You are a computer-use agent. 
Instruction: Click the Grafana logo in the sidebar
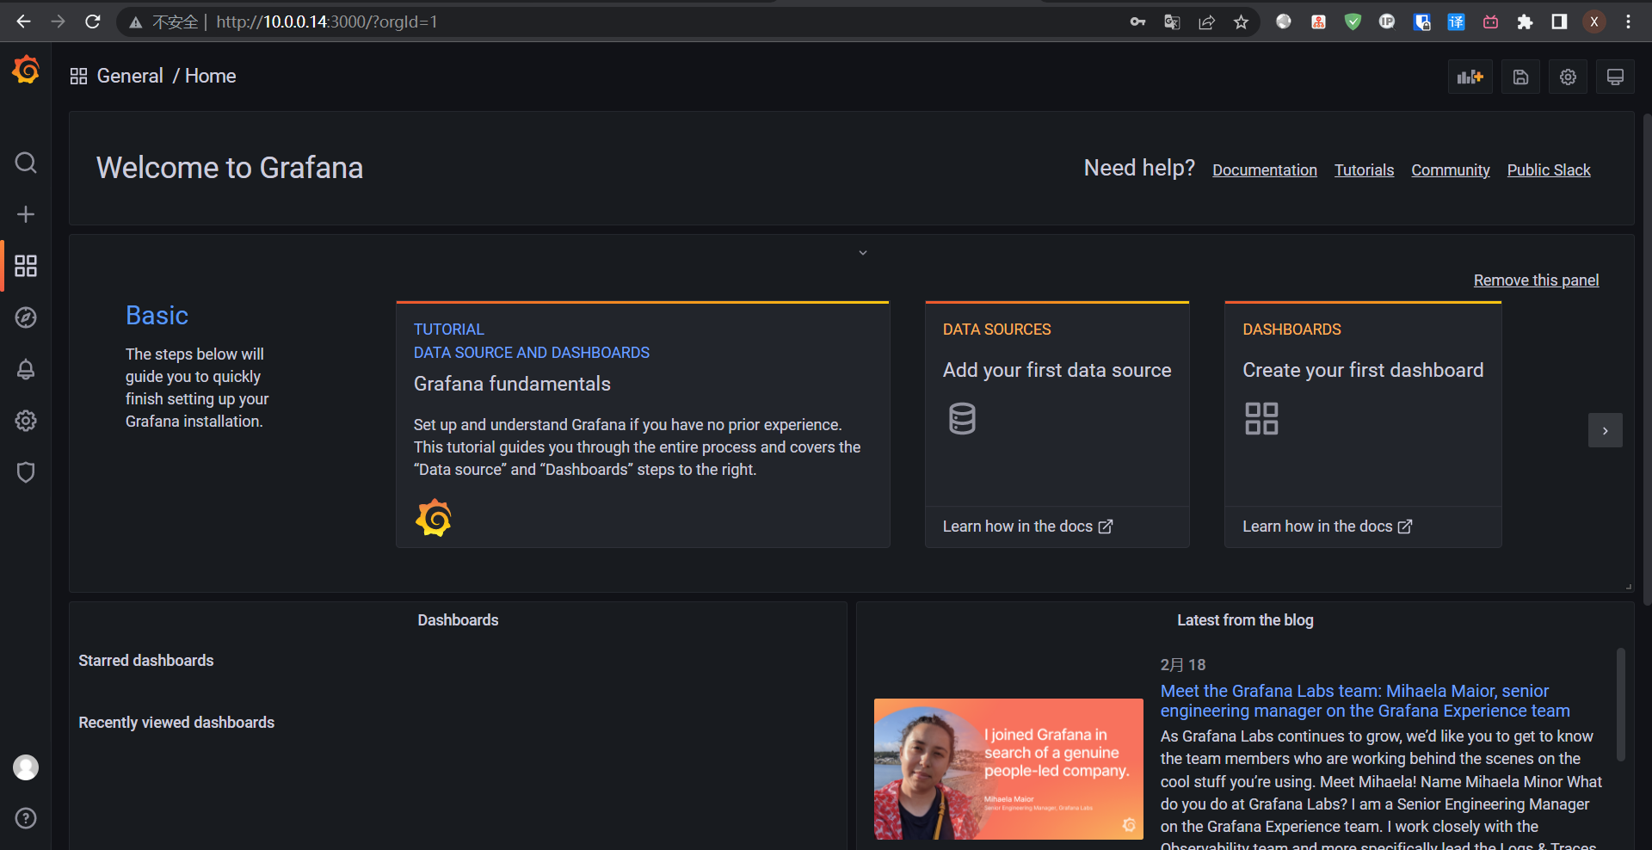point(26,70)
